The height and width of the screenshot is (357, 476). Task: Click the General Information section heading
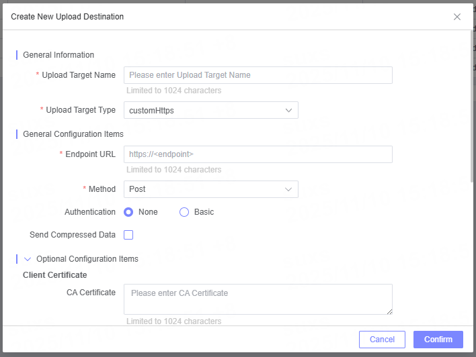pyautogui.click(x=58, y=55)
